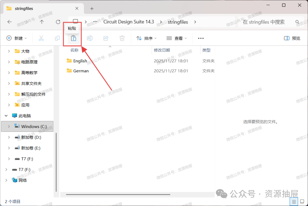Open a new tab with plus
The image size is (308, 206).
point(92,9)
